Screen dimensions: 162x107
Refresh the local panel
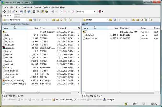click(x=65, y=20)
